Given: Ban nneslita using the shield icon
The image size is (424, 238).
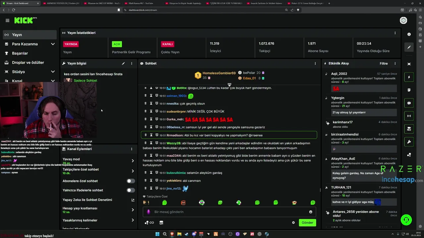Looking at the screenshot, I should click(x=157, y=103).
